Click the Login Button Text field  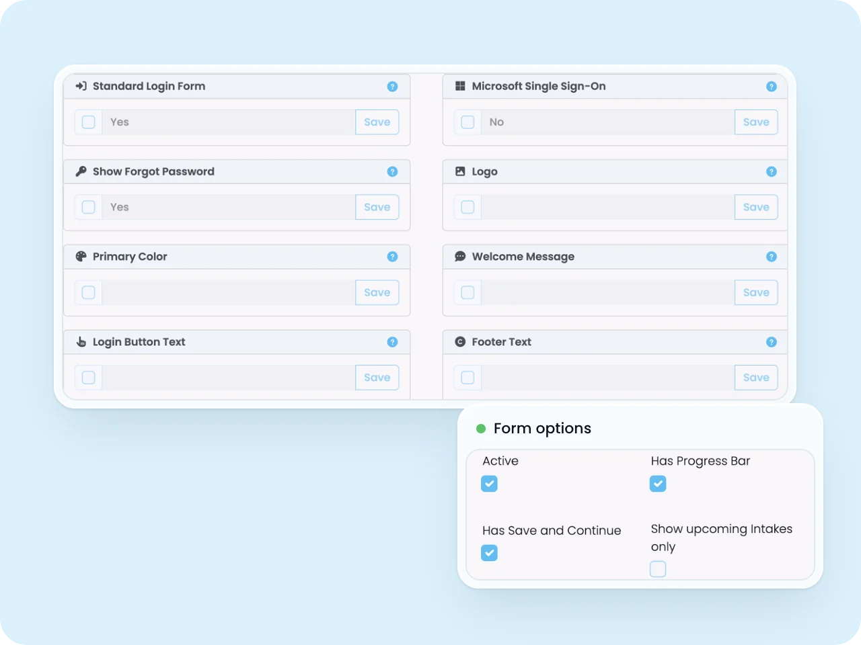pos(229,378)
